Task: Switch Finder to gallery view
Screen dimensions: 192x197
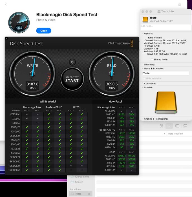Action: click(185, 126)
